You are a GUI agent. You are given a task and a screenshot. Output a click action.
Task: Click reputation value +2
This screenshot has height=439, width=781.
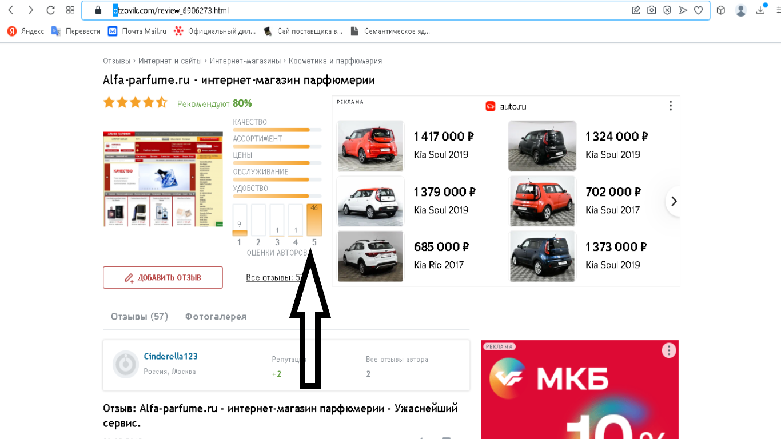pyautogui.click(x=277, y=374)
